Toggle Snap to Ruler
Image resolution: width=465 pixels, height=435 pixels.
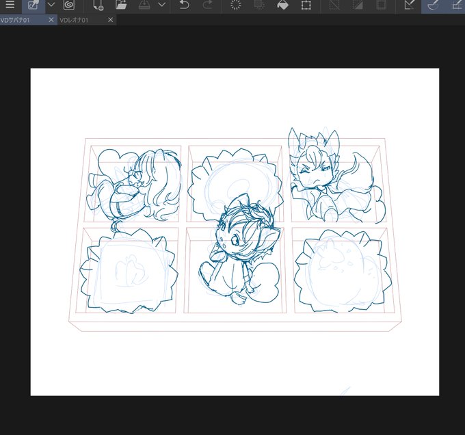point(410,5)
